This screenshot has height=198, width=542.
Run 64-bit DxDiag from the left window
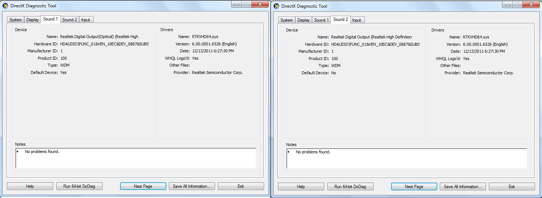79,186
